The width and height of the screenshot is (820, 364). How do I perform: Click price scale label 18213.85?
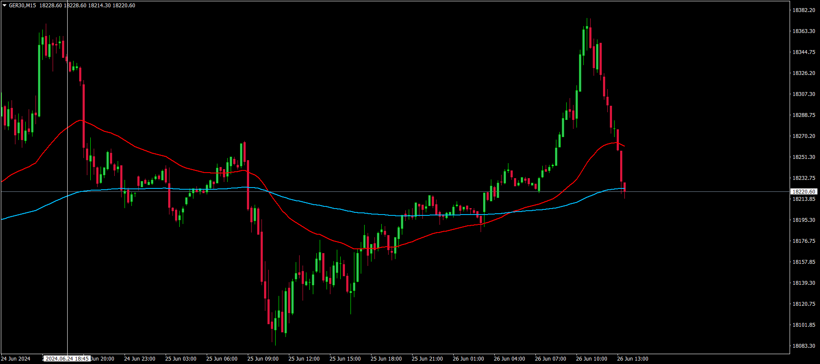[x=804, y=199]
